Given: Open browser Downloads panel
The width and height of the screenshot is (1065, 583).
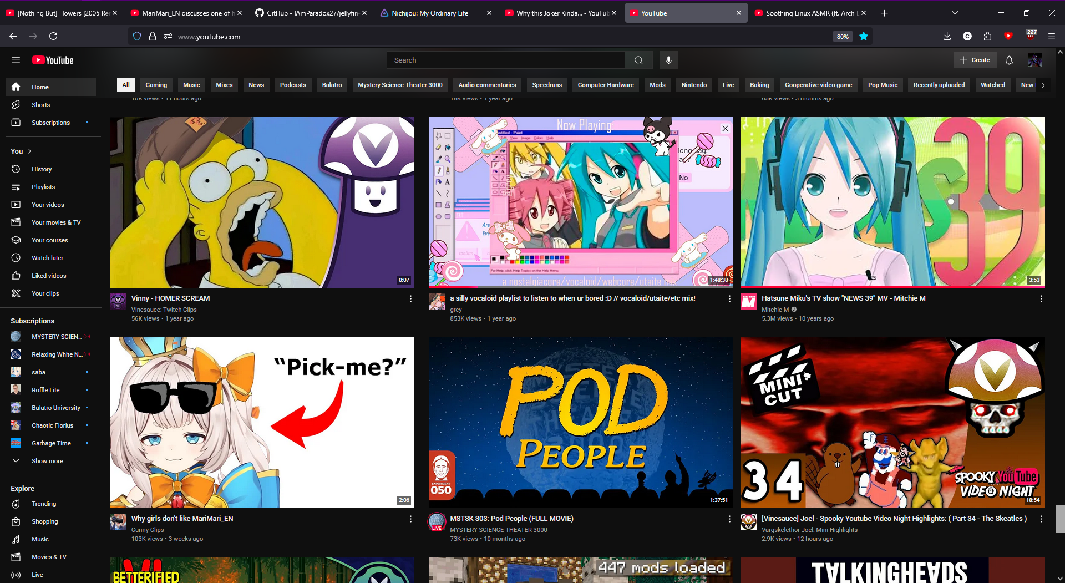Looking at the screenshot, I should point(947,36).
